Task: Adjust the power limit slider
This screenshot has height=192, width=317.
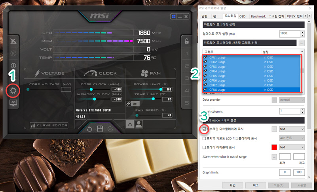Action: 161,89
